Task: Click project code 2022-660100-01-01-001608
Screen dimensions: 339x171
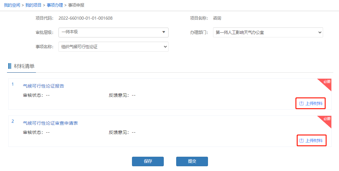Action: tap(86, 18)
